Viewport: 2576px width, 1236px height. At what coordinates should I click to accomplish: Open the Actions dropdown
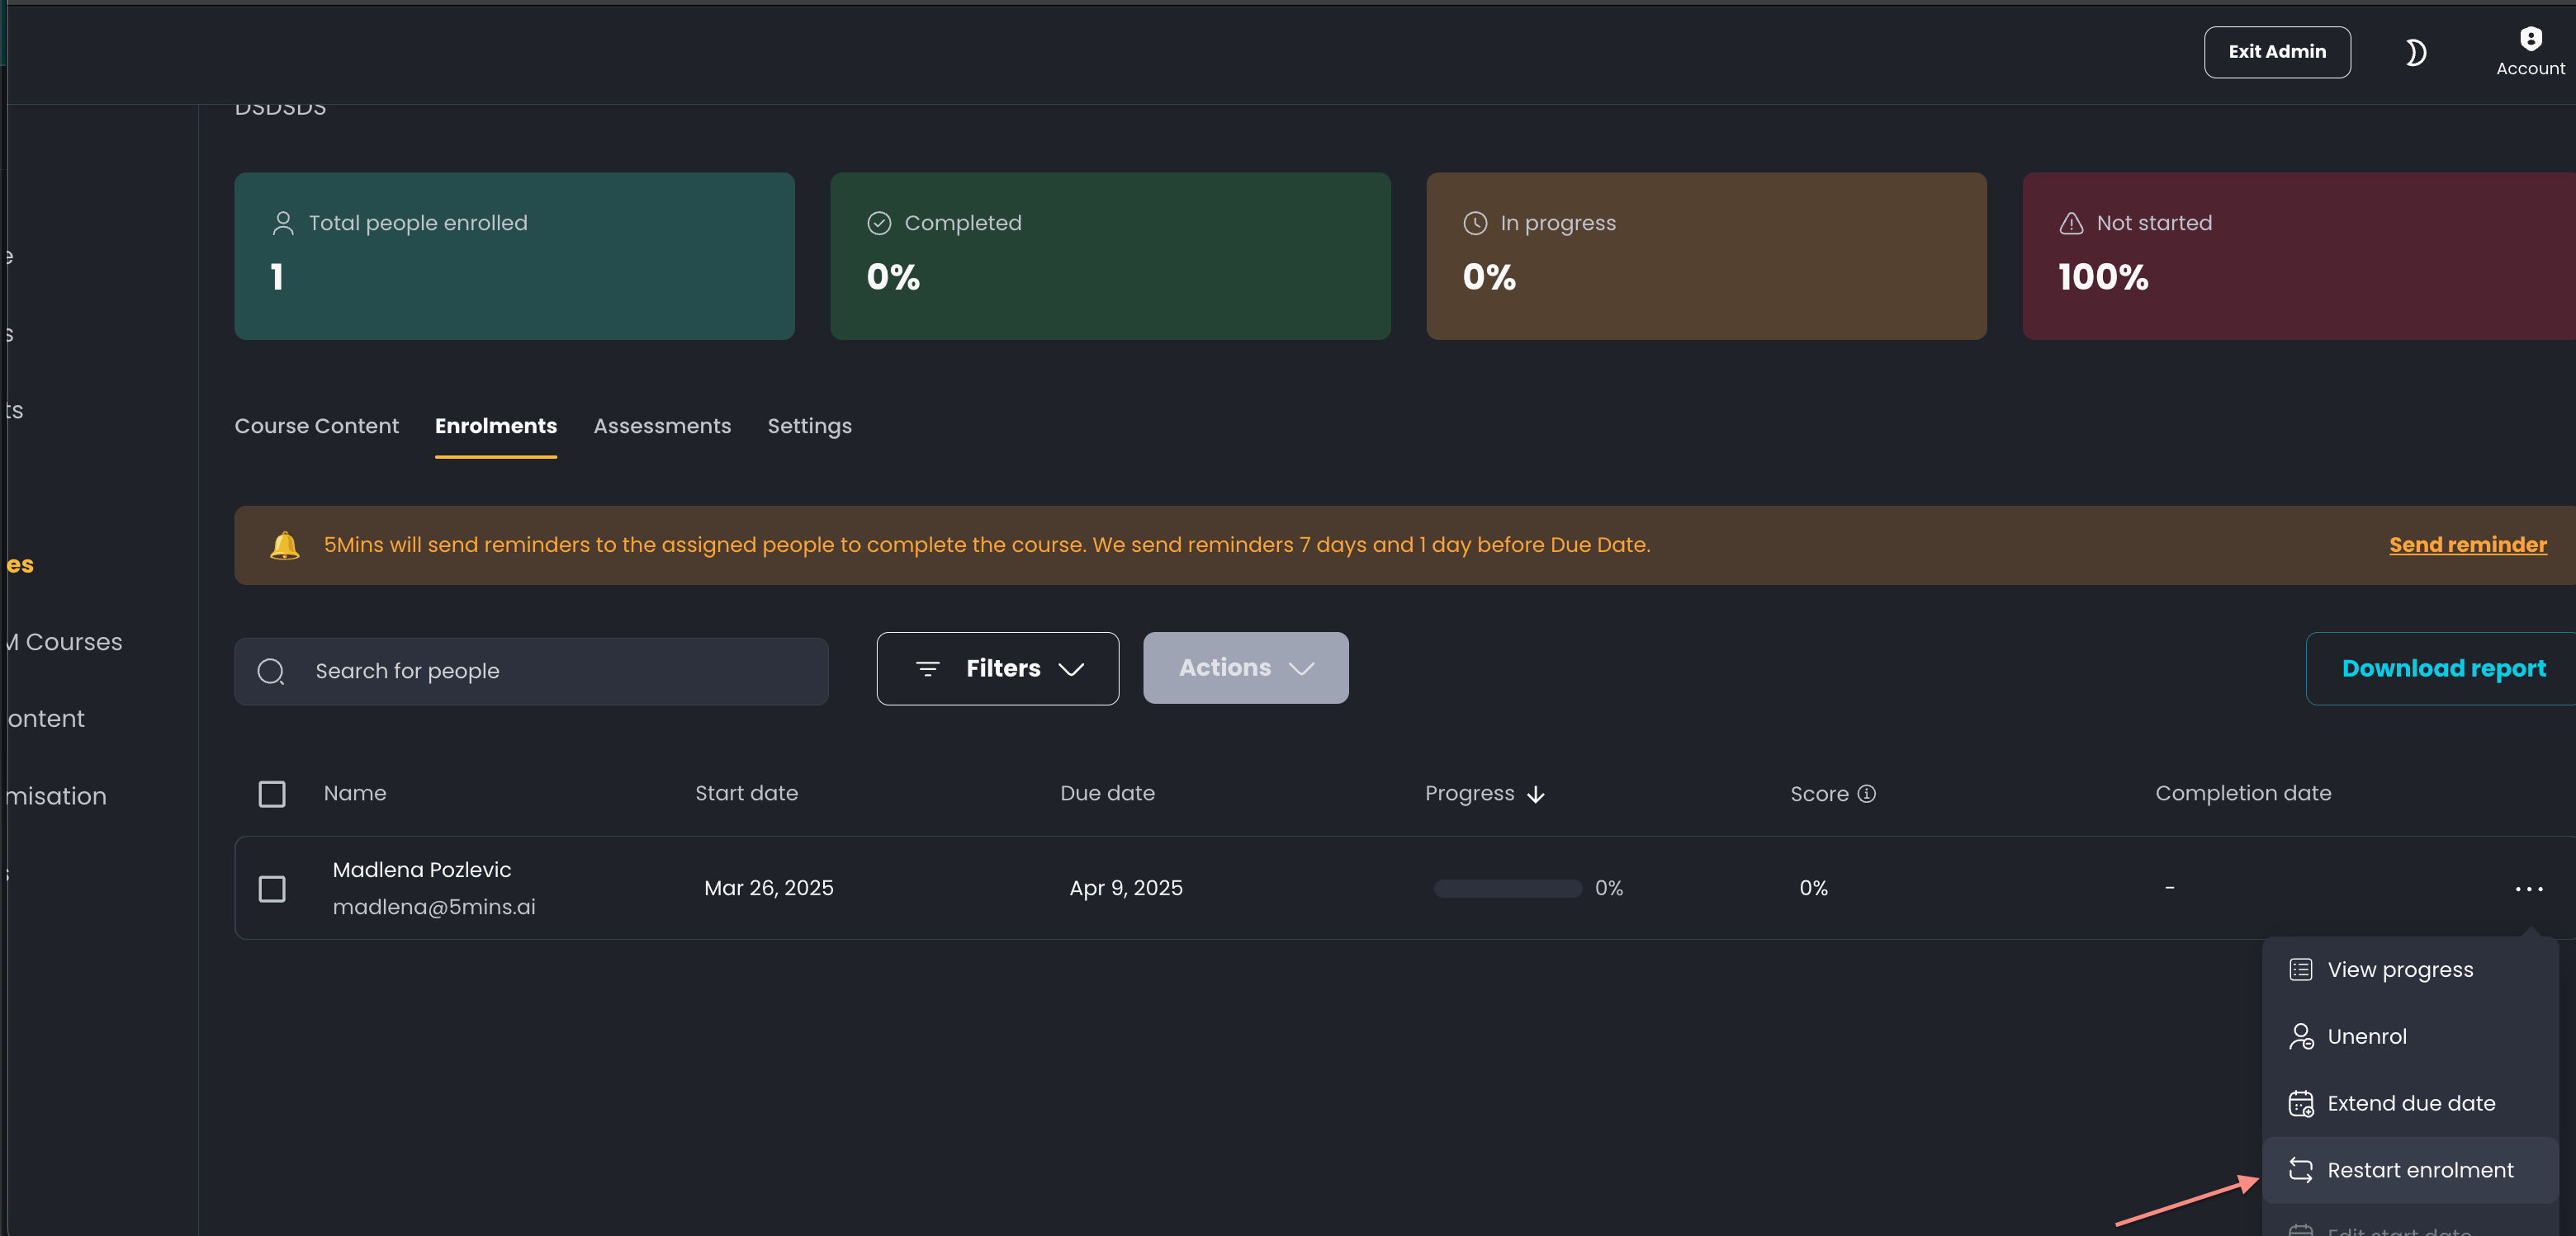tap(1245, 668)
